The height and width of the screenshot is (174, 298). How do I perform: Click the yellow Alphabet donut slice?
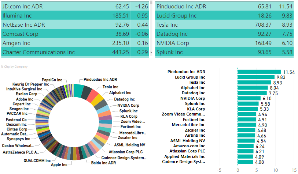pyautogui.click(x=97, y=100)
